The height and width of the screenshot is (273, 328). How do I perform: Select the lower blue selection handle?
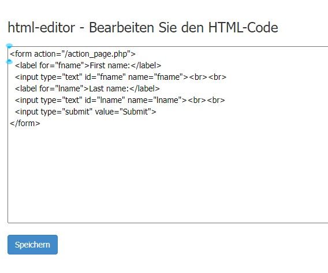point(9,61)
